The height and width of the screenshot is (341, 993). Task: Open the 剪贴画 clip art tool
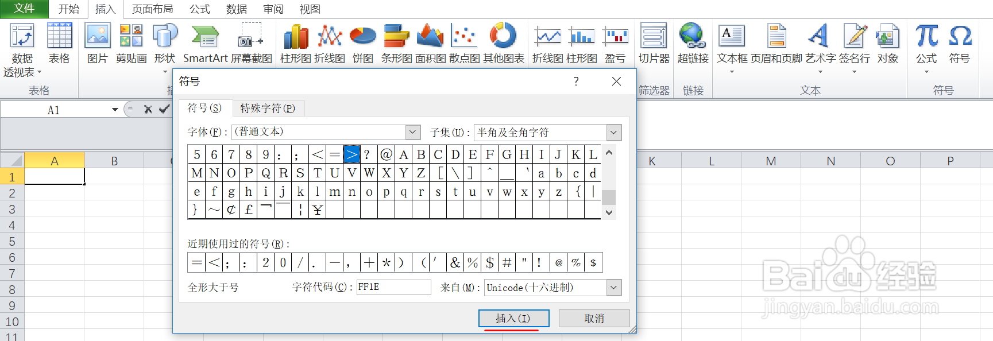point(132,44)
